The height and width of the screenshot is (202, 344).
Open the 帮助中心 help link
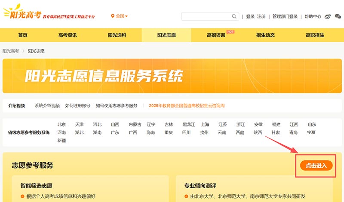pos(313,16)
